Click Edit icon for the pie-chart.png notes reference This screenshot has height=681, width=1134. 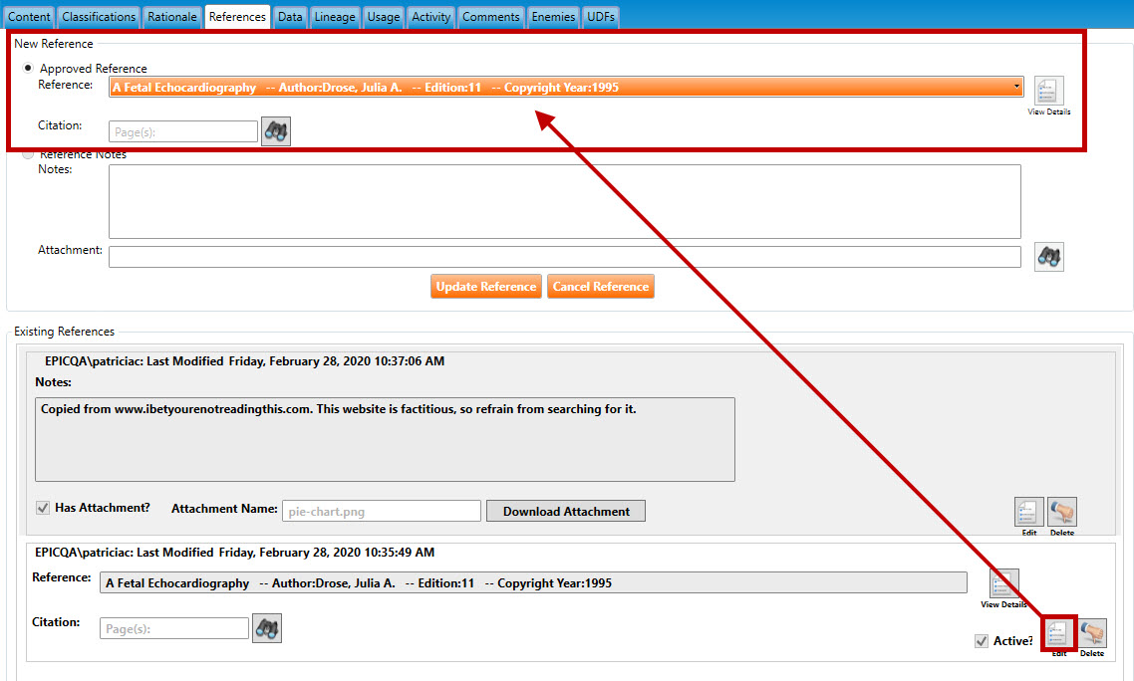pos(1028,512)
